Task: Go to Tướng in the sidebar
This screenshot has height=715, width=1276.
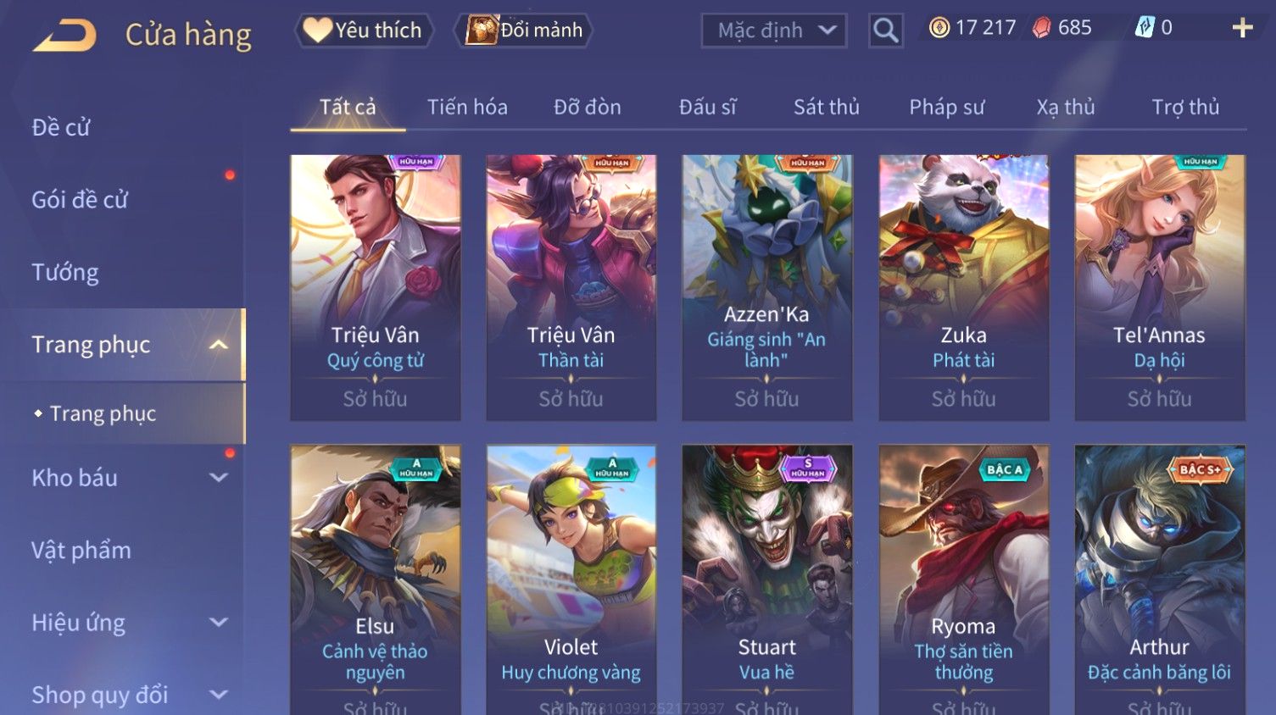Action: point(65,273)
